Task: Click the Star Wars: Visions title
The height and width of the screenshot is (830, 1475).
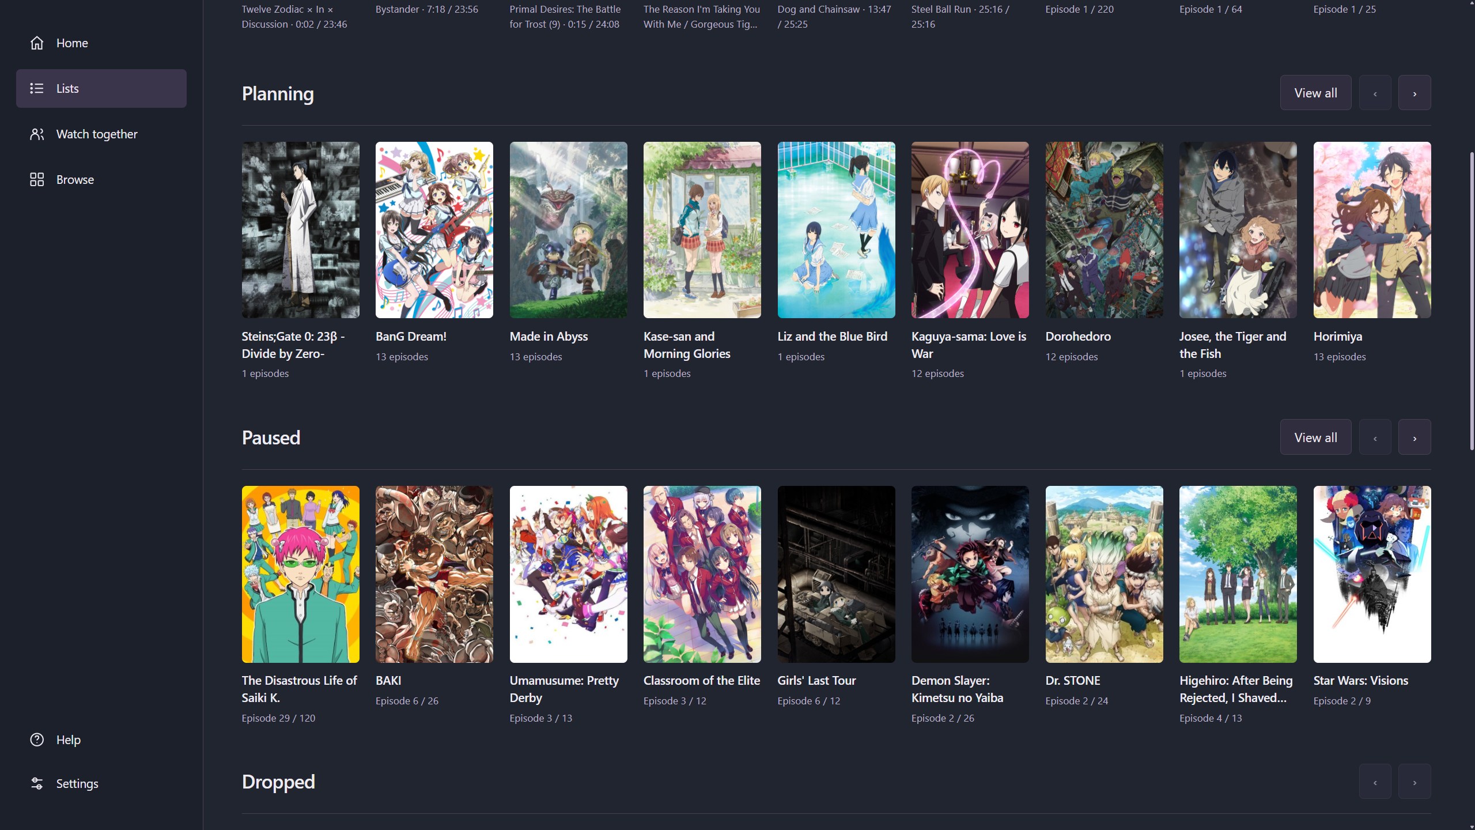Action: [1361, 681]
